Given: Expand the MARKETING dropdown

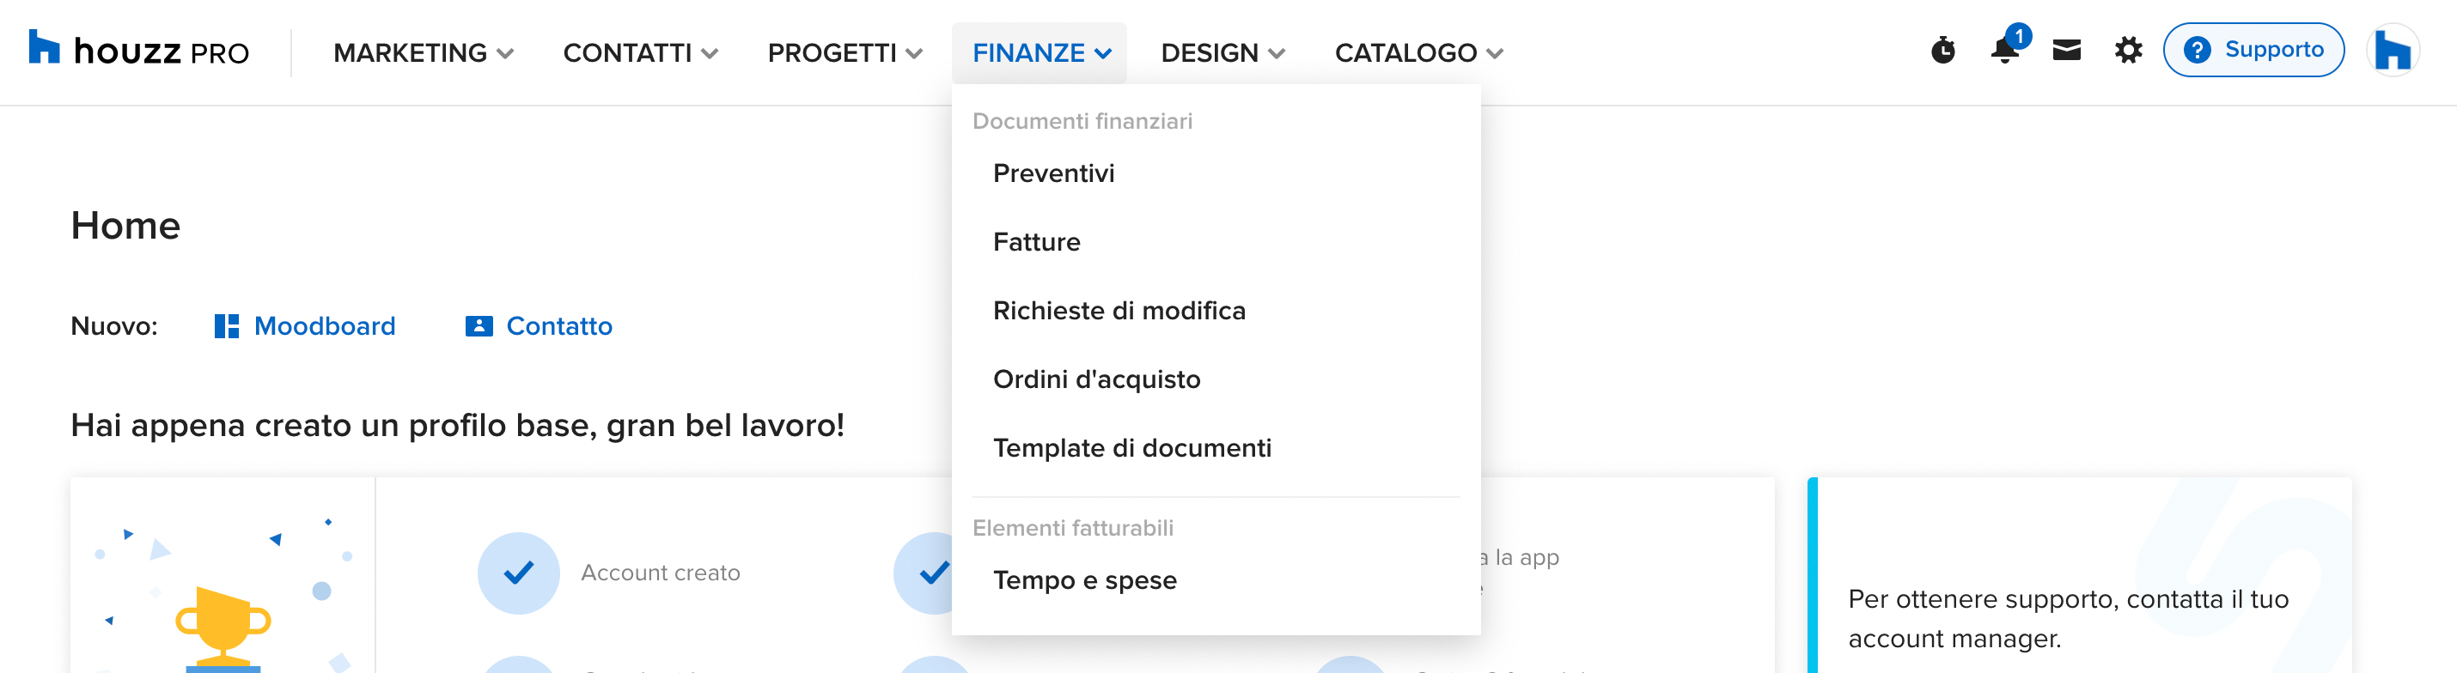Looking at the screenshot, I should (x=424, y=52).
